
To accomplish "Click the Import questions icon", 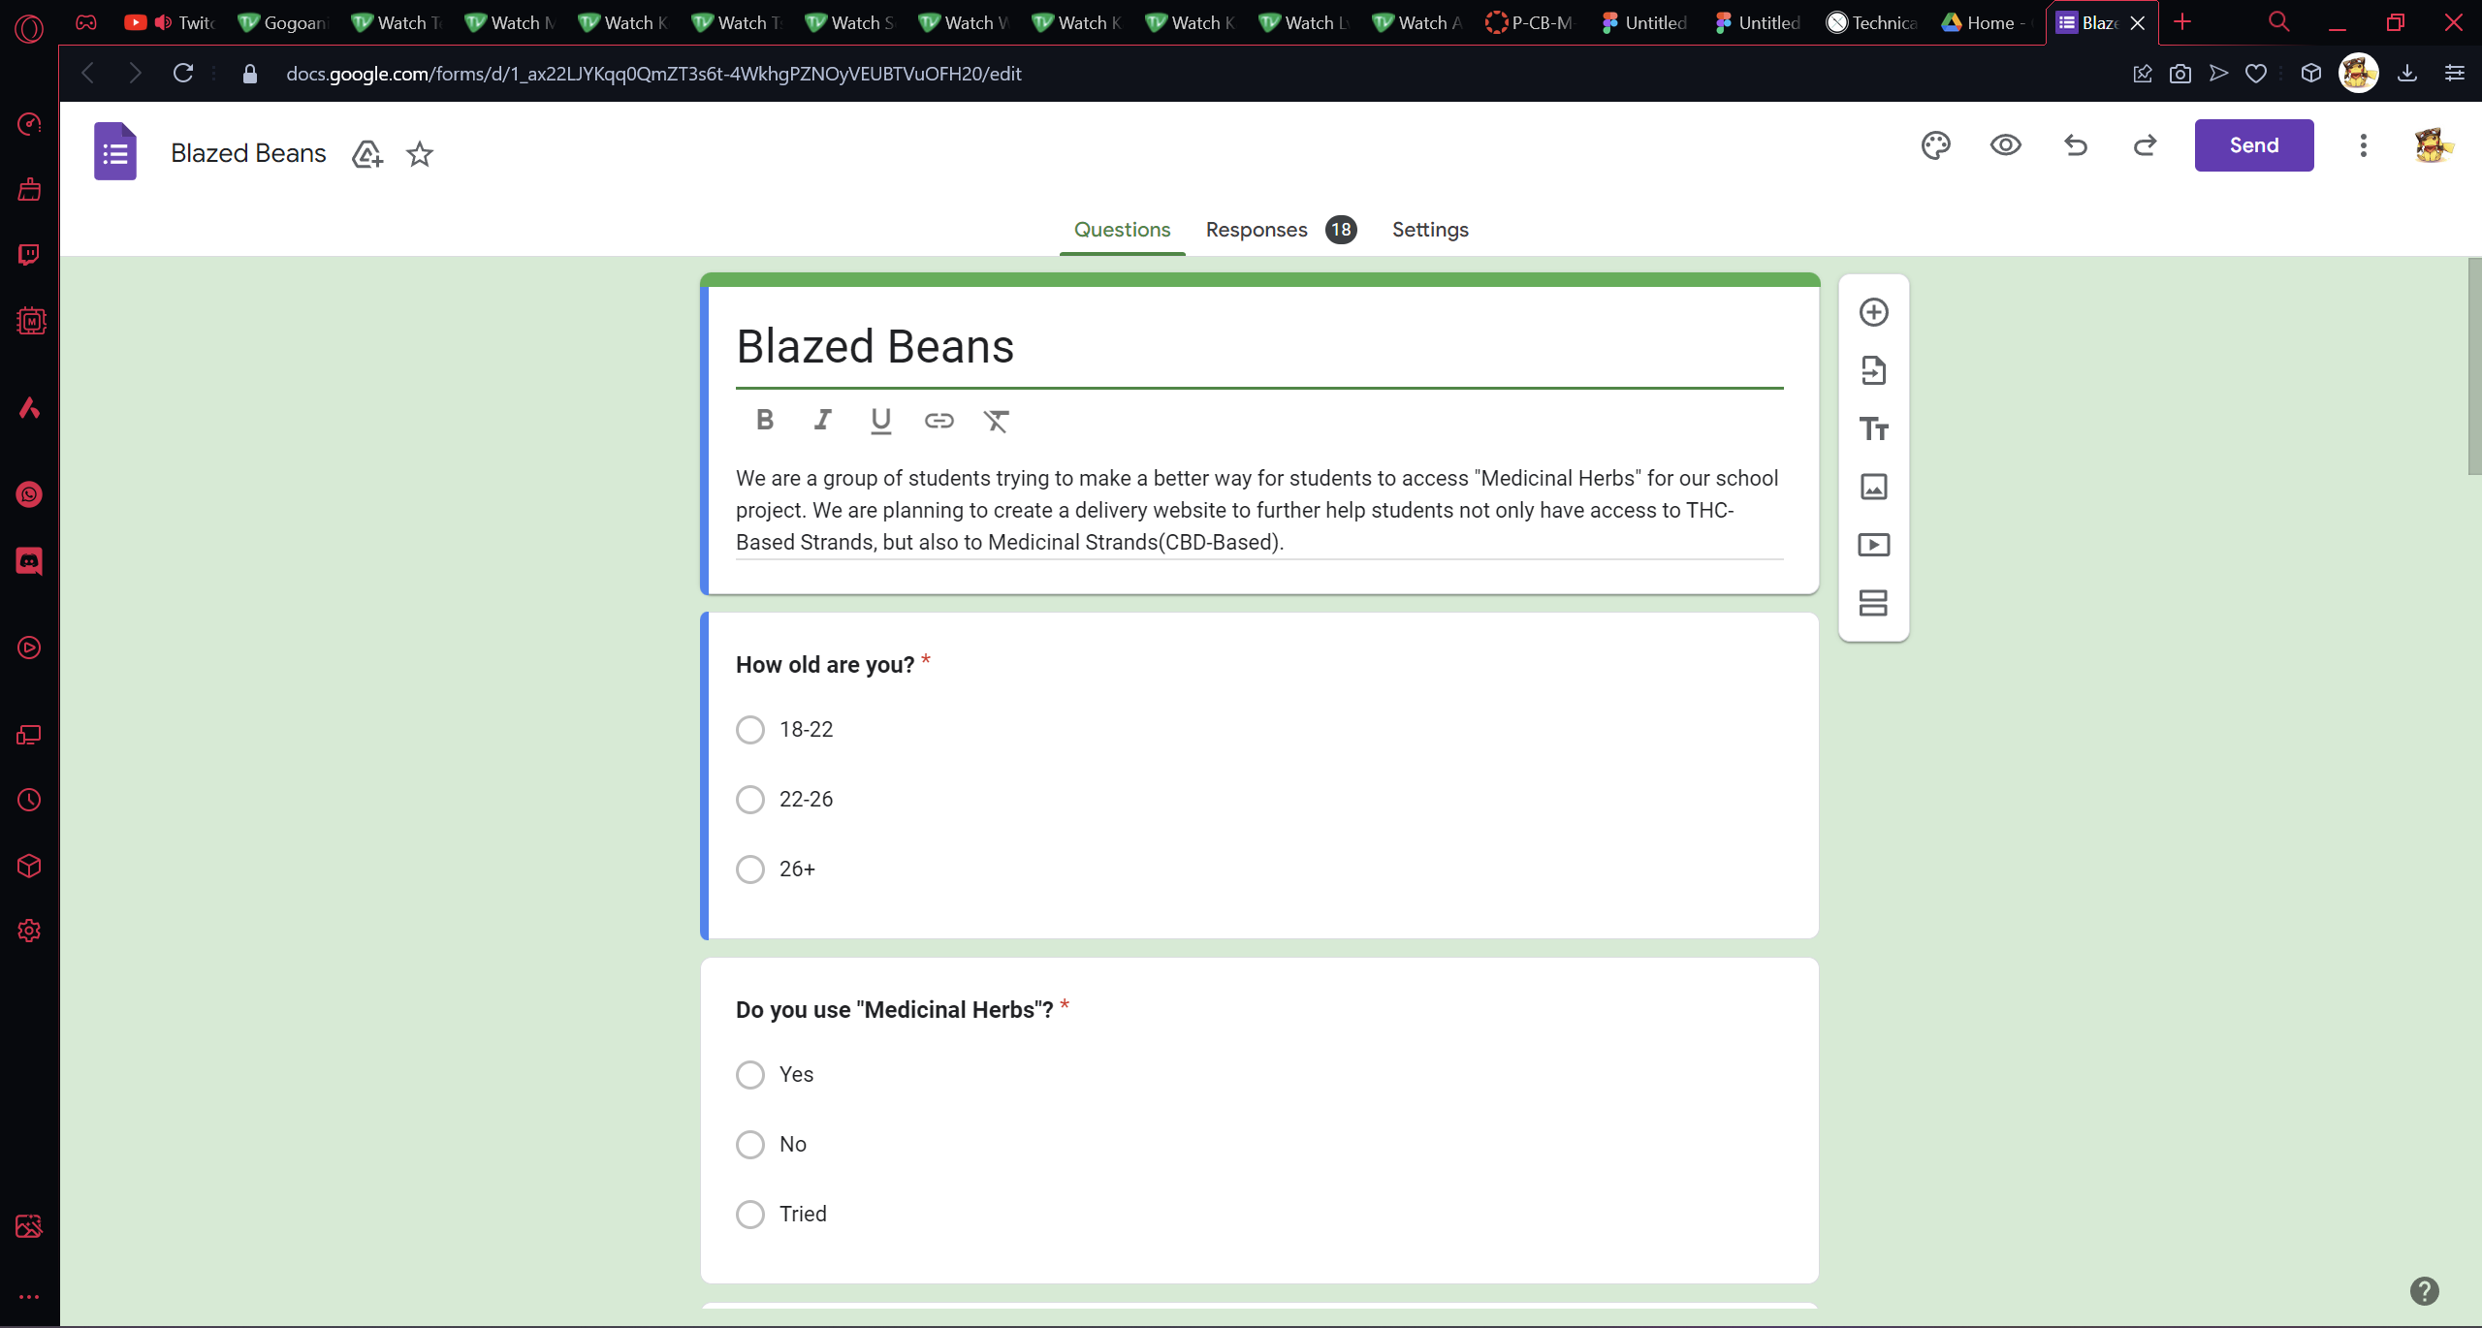I will point(1873,370).
